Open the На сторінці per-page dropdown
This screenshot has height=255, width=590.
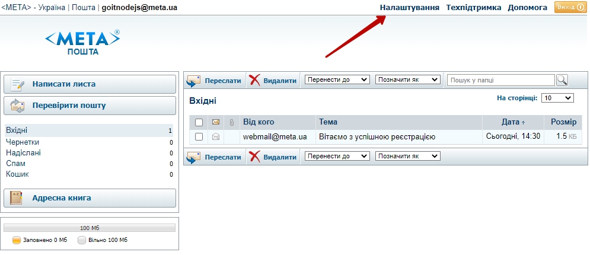pos(557,98)
